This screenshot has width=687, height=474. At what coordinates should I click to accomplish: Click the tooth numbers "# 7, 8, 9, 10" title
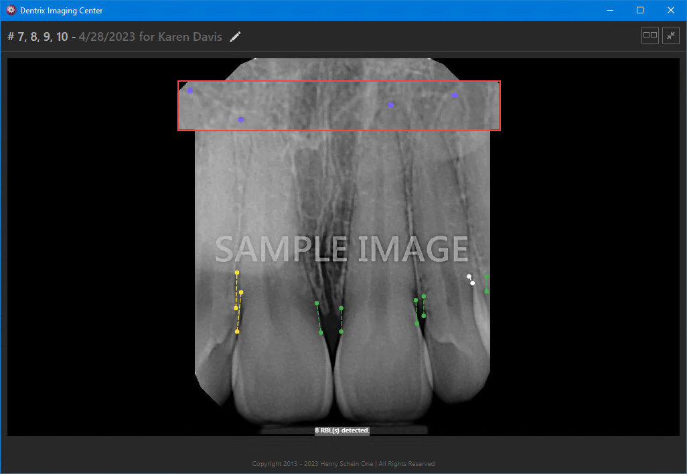click(37, 37)
